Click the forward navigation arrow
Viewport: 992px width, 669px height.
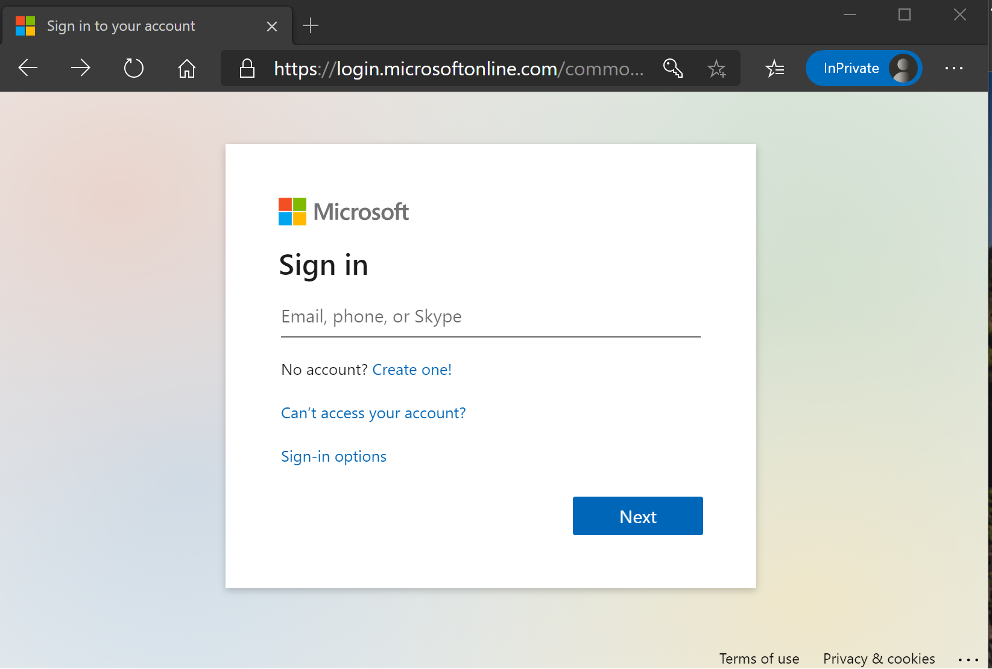[x=80, y=68]
